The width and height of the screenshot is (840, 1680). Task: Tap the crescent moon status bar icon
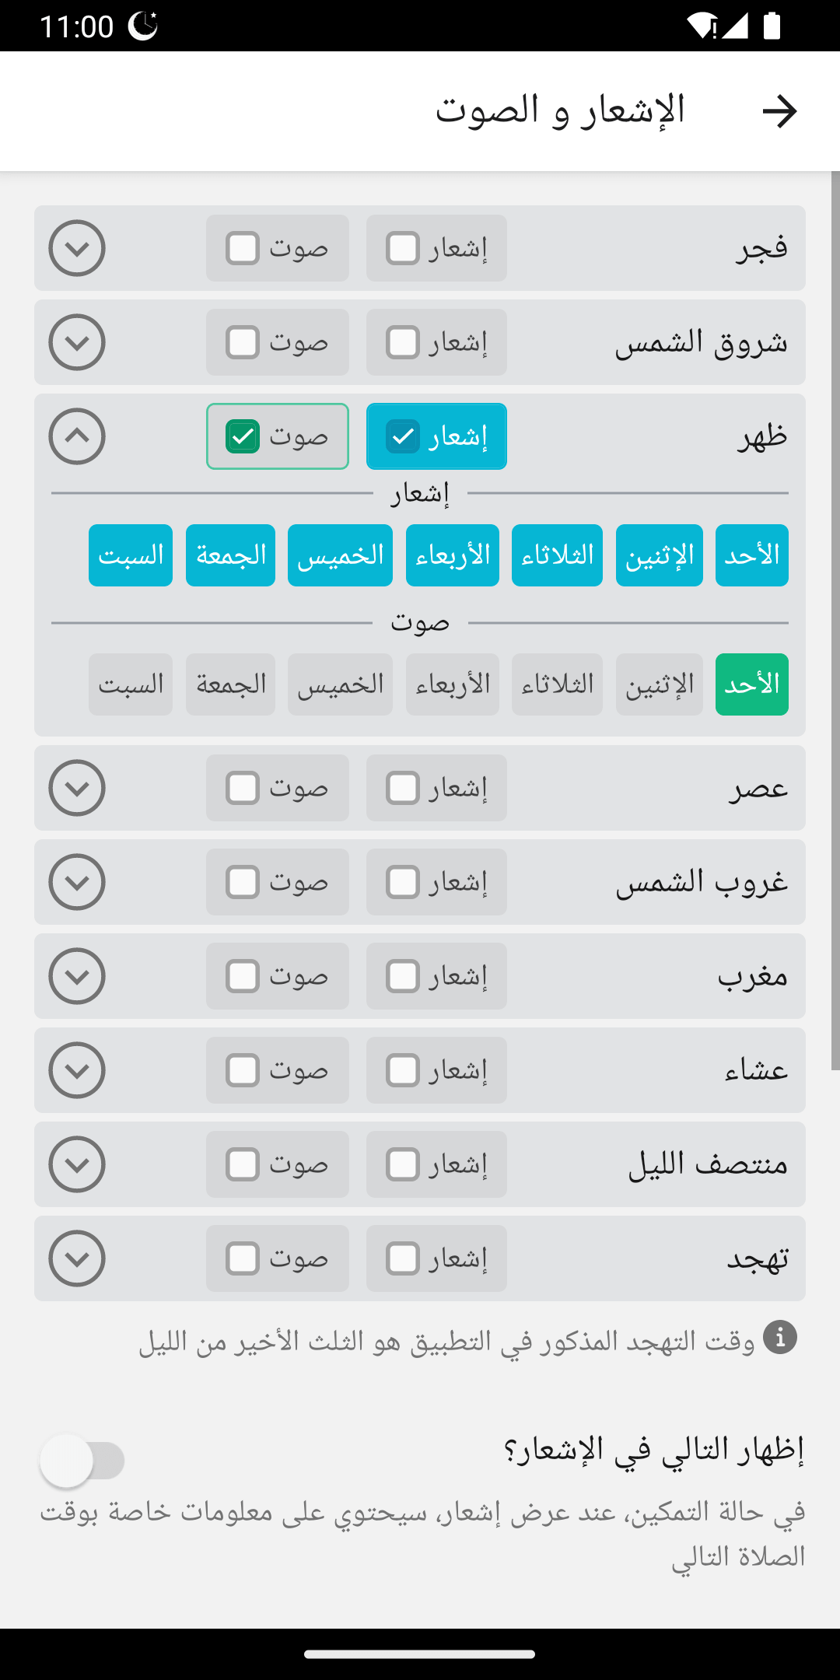[x=142, y=26]
